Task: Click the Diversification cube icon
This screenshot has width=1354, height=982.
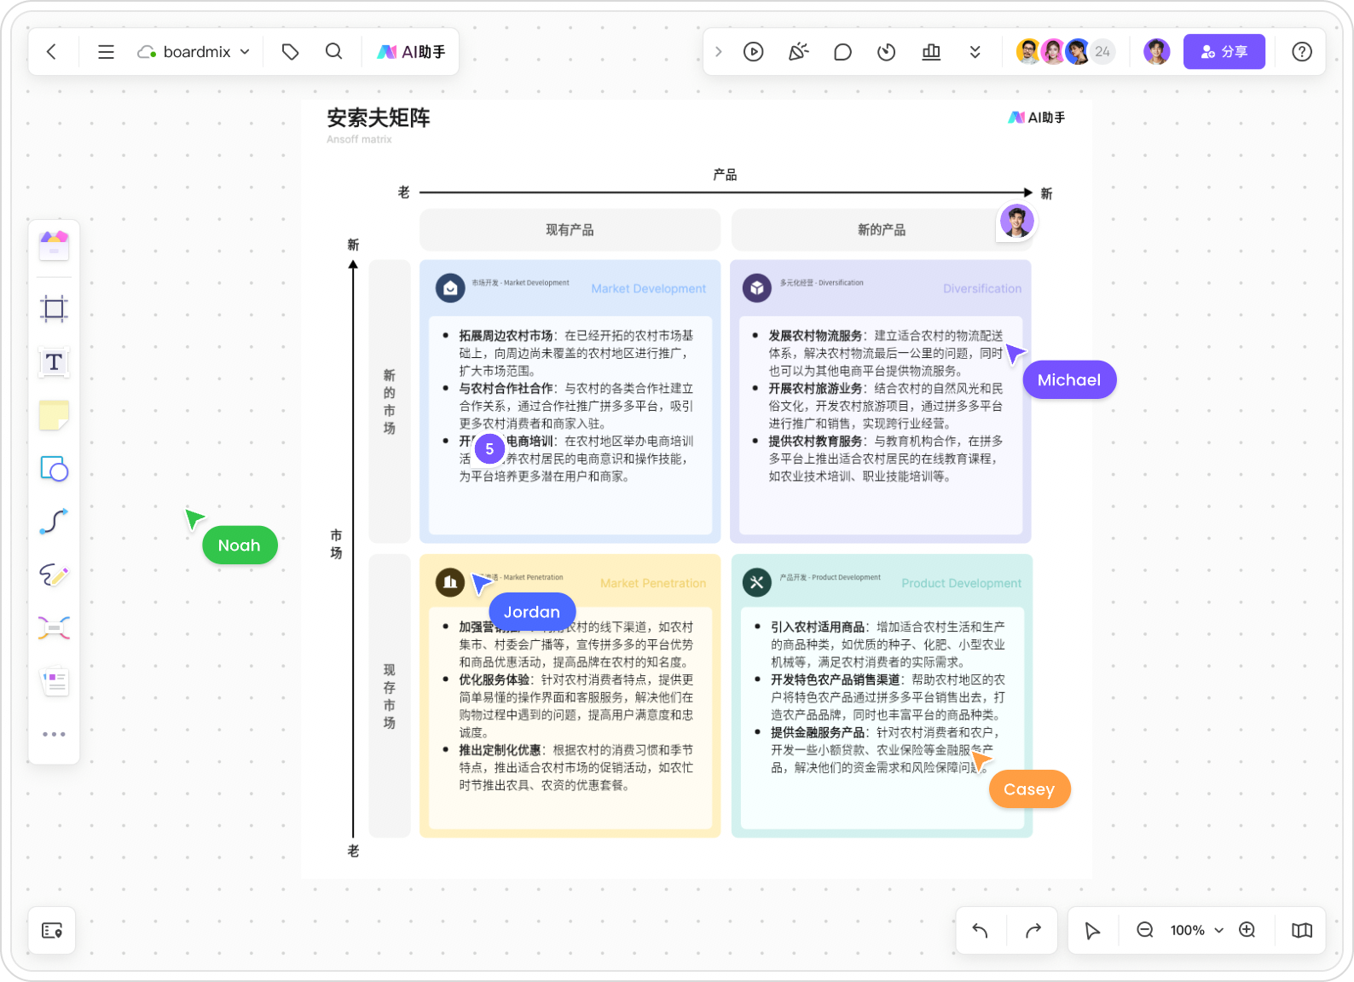Action: click(x=756, y=288)
